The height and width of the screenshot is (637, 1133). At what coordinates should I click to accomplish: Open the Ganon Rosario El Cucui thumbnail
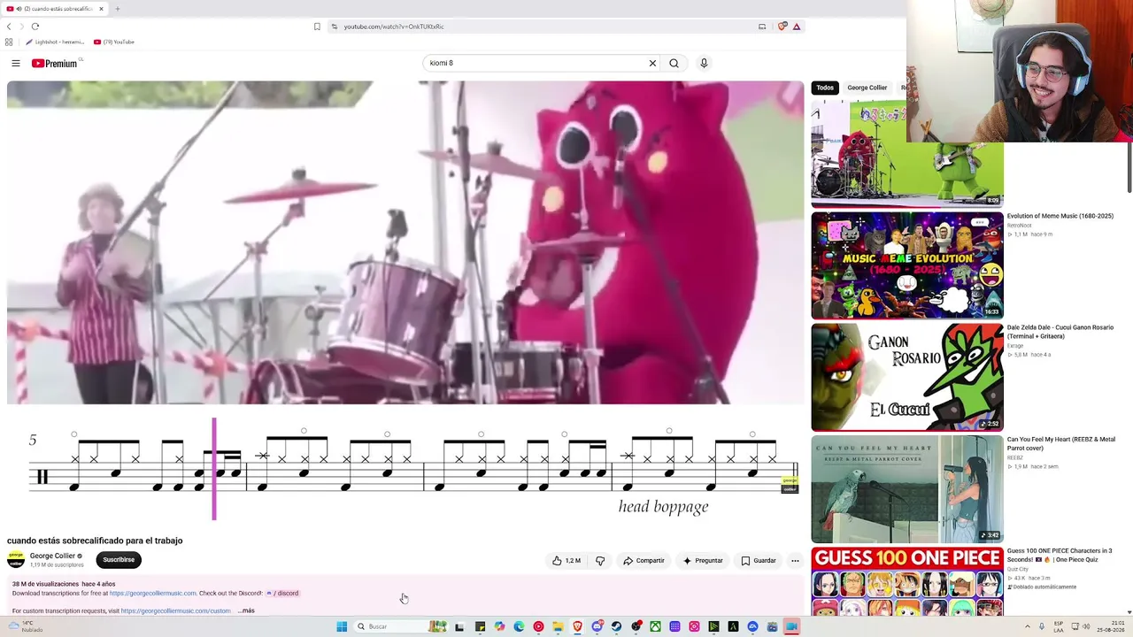pyautogui.click(x=907, y=377)
